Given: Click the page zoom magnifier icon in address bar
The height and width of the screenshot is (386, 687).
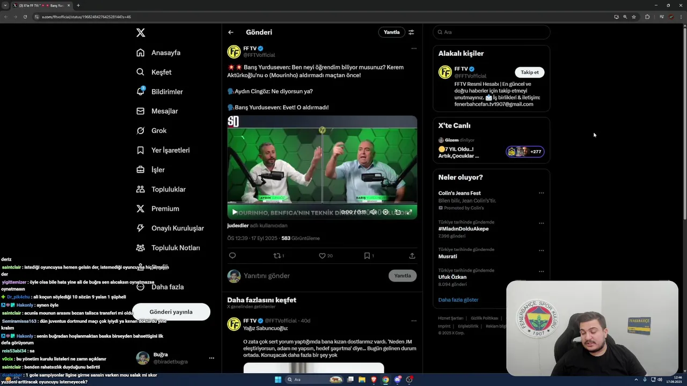Looking at the screenshot, I should pyautogui.click(x=625, y=17).
